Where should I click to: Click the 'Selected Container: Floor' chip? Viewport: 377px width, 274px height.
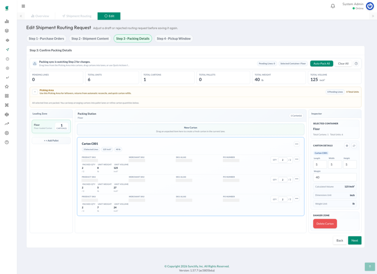(x=293, y=63)
